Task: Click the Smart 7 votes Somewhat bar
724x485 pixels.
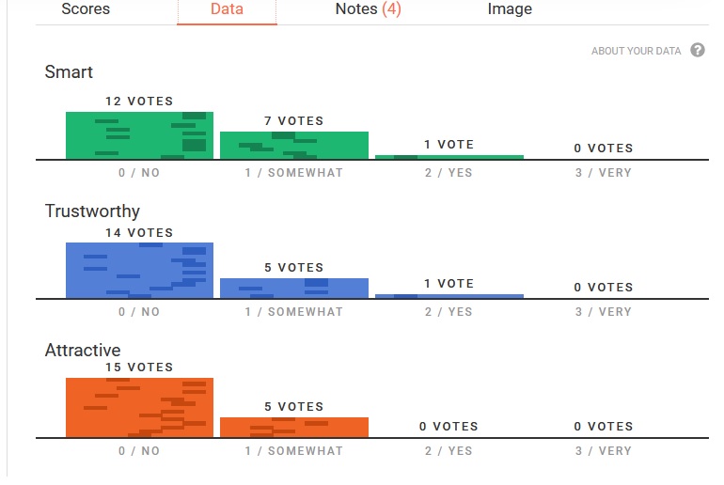Action: [294, 146]
